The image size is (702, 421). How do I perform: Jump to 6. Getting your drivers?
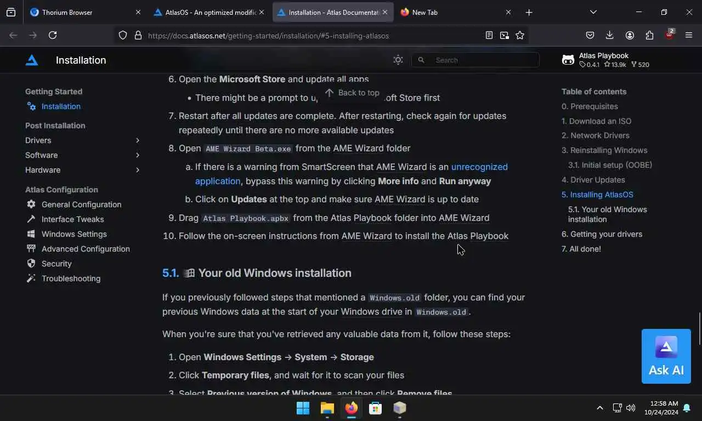(602, 234)
